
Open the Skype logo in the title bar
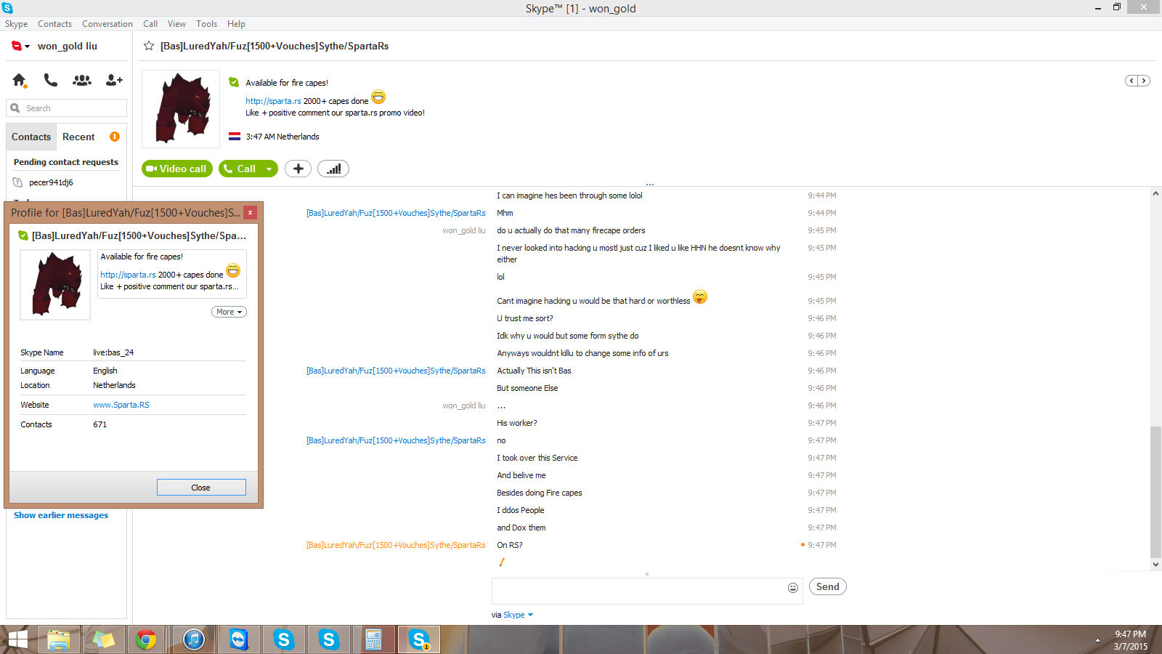coord(7,7)
